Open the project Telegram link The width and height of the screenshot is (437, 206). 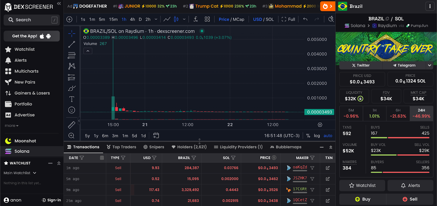click(x=404, y=65)
